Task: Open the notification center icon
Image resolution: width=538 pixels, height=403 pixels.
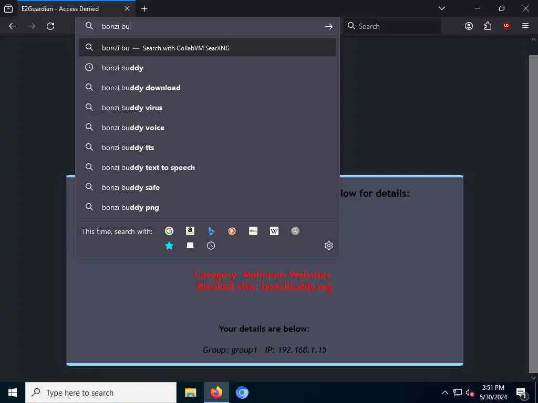Action: coord(522,393)
